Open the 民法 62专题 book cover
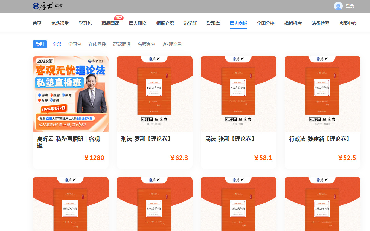The image size is (370, 231). [x=238, y=91]
